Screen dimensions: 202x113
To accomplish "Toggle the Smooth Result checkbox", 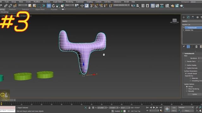I will coord(186,73).
